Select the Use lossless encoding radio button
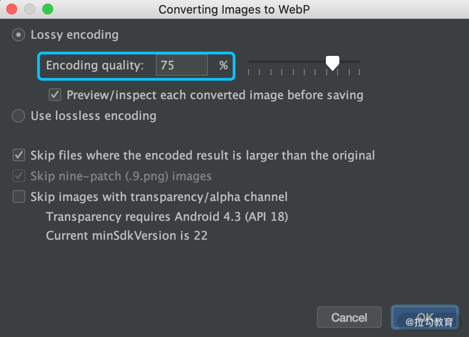The image size is (469, 337). [18, 116]
